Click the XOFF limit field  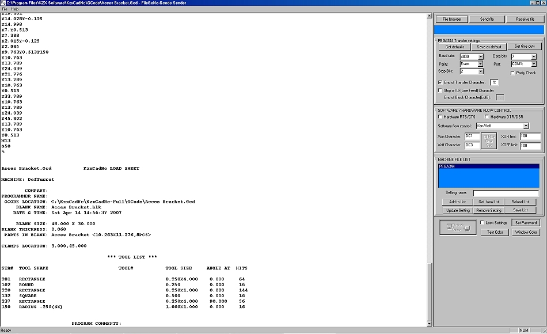(x=530, y=145)
